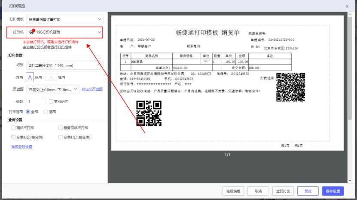
Task: Tick 劳务商品不打印 checkbox
Action: point(60,128)
